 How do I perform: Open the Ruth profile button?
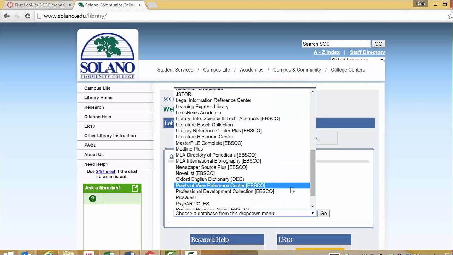pyautogui.click(x=420, y=4)
